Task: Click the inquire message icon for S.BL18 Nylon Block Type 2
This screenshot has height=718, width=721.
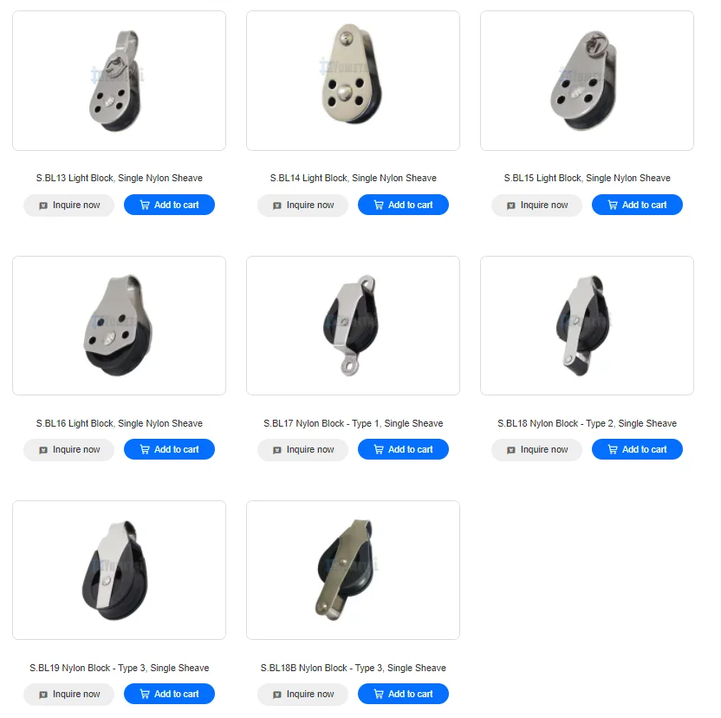Action: (511, 450)
